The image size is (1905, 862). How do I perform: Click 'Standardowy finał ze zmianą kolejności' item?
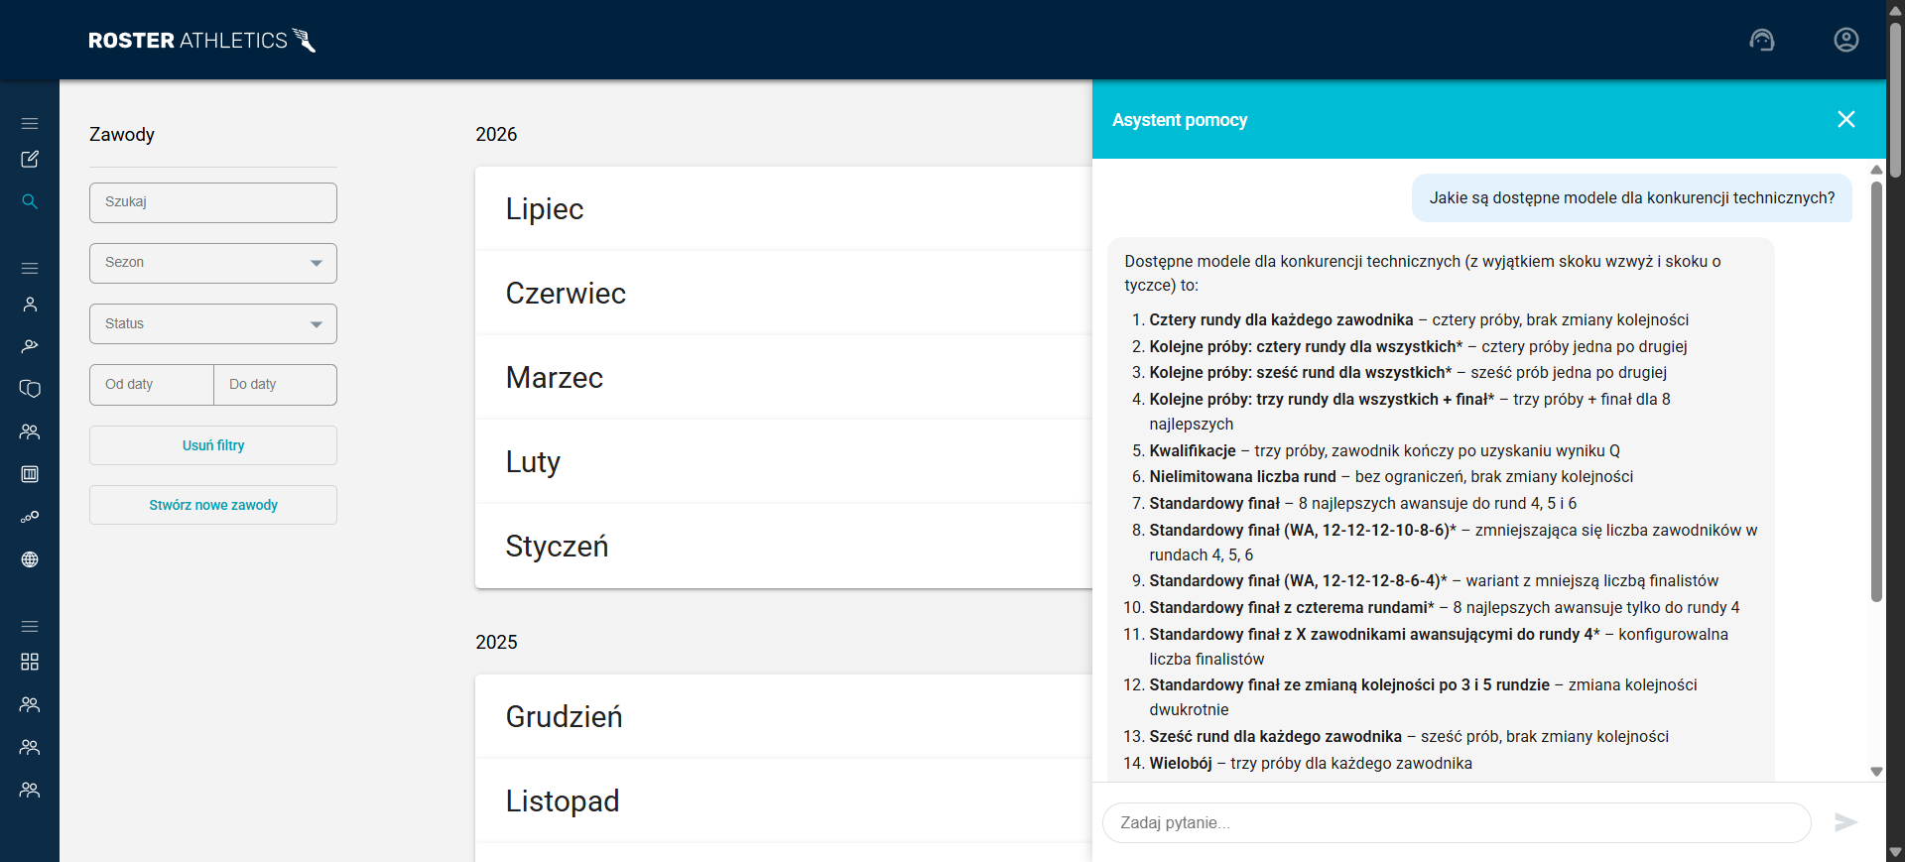(x=1423, y=697)
